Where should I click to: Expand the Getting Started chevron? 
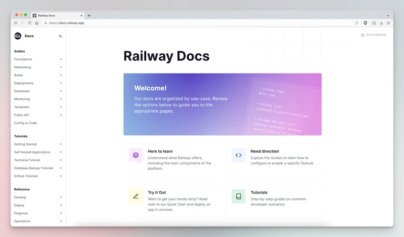pyautogui.click(x=61, y=144)
